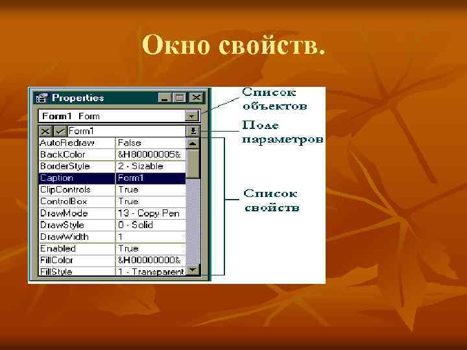Select the Enabled property name

(77, 248)
